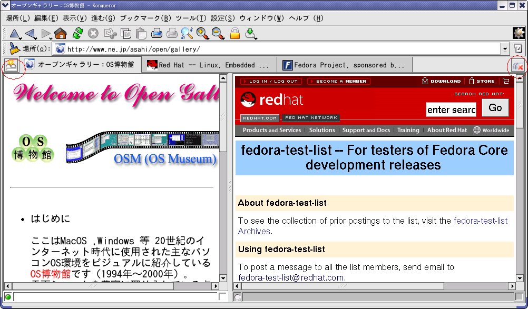This screenshot has width=528, height=309.
Task: Open the ウィンドウ(W) menu
Action: 262,18
